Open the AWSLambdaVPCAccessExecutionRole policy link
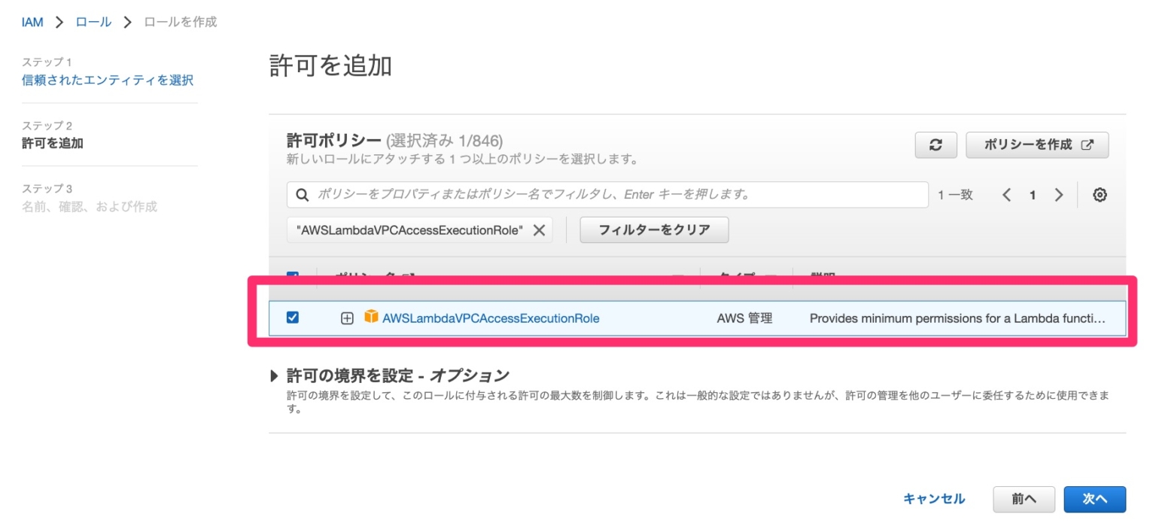Screen dimensions: 1156x526 (491, 318)
